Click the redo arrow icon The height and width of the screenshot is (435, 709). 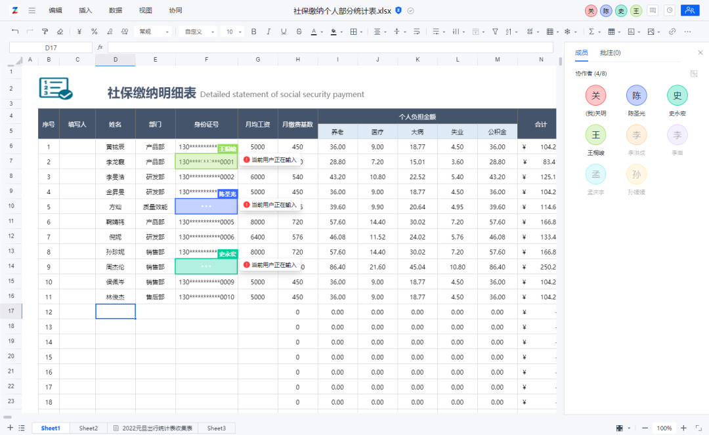(x=30, y=31)
